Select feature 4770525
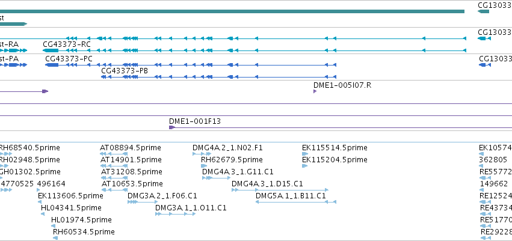This screenshot has width=512, height=241. (x=17, y=183)
